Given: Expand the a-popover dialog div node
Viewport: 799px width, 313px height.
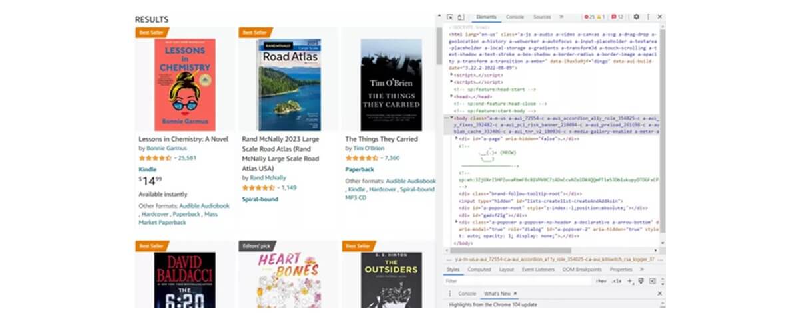Looking at the screenshot, I should (457, 222).
